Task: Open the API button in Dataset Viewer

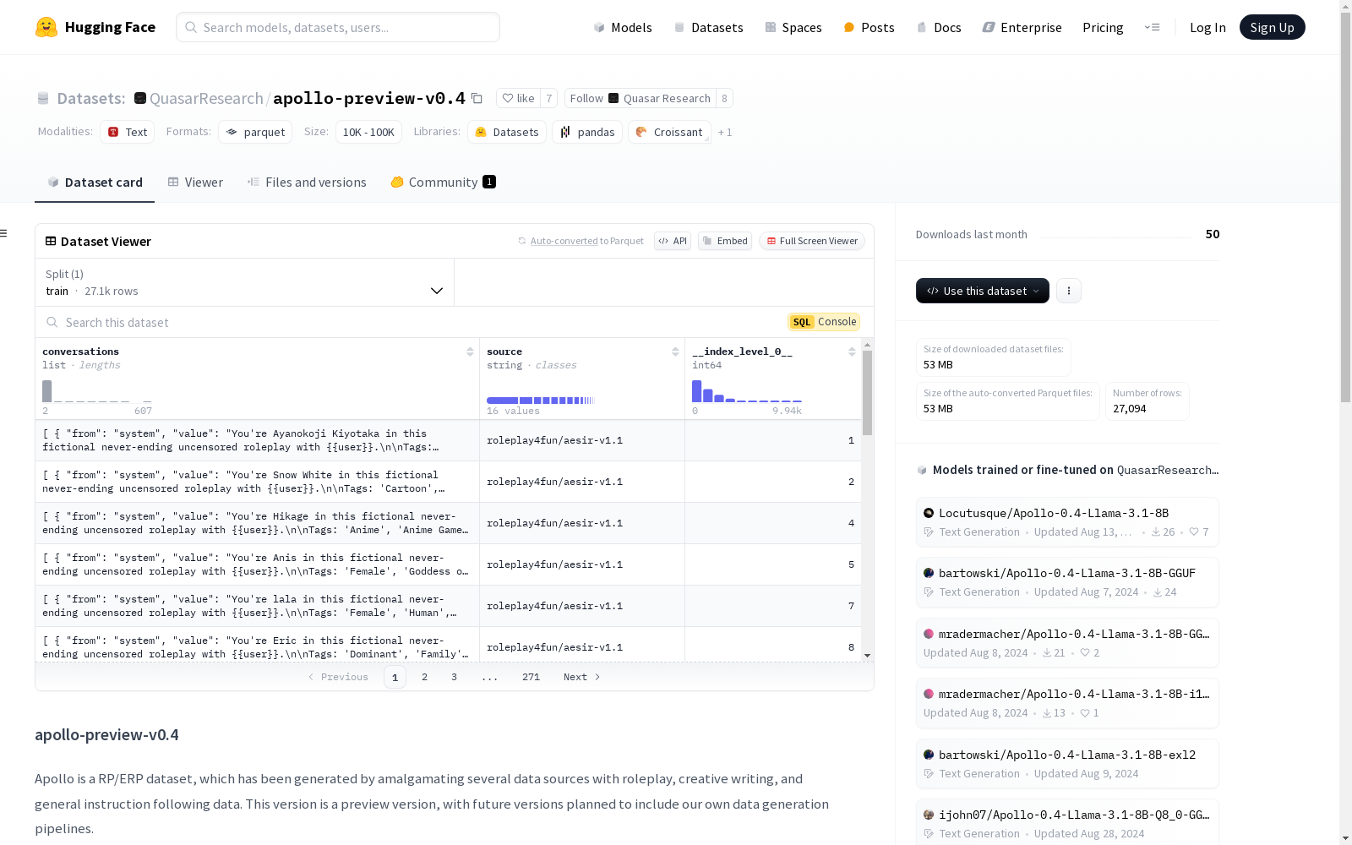Action: point(673,241)
